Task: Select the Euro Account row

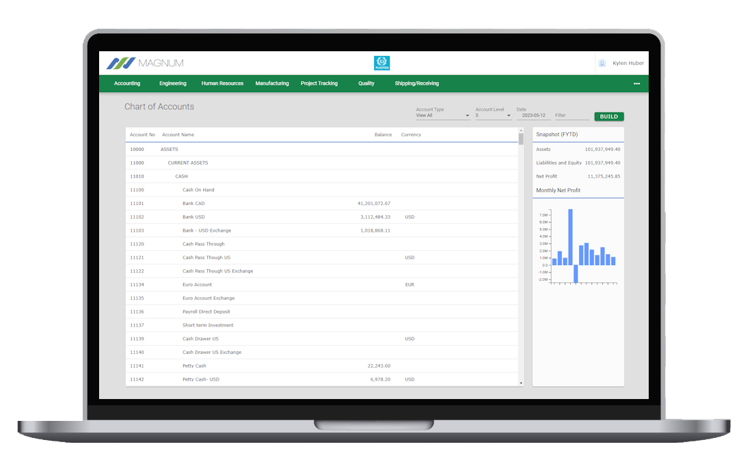Action: (322, 284)
